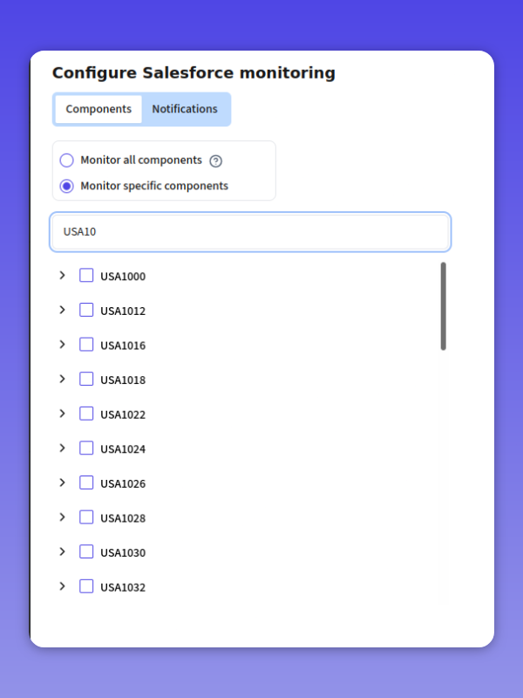Select the USA1022 component checkbox
This screenshot has height=698, width=523.
(x=86, y=414)
